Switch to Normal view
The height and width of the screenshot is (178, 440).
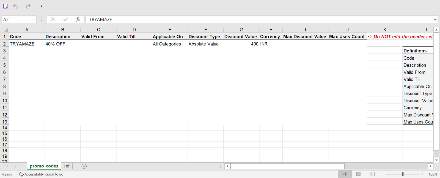345,174
